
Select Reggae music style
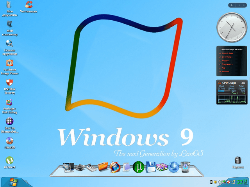[x=226, y=60]
